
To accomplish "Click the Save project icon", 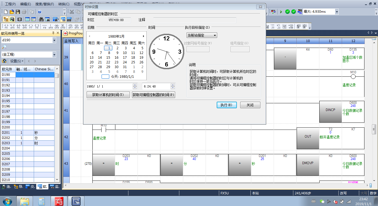I will click(x=18, y=12).
